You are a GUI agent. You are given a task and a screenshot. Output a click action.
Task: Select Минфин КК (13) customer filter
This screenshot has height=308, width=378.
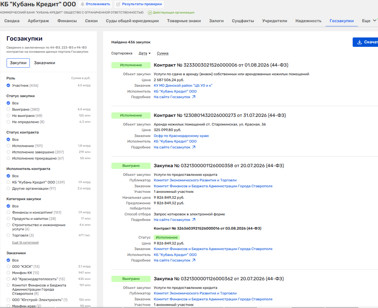point(8,273)
